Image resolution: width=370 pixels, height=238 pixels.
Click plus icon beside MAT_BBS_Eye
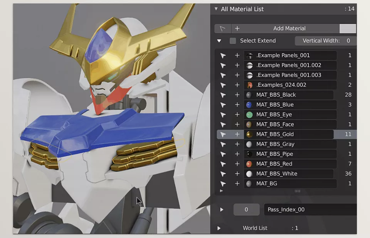pyautogui.click(x=237, y=115)
